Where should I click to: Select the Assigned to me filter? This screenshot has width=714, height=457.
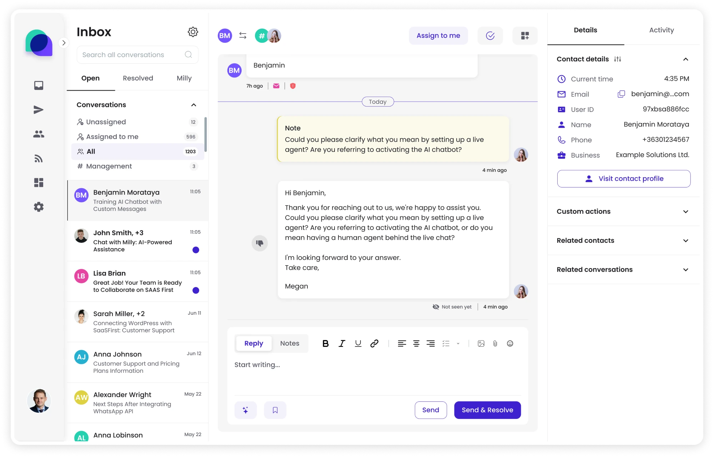(112, 136)
